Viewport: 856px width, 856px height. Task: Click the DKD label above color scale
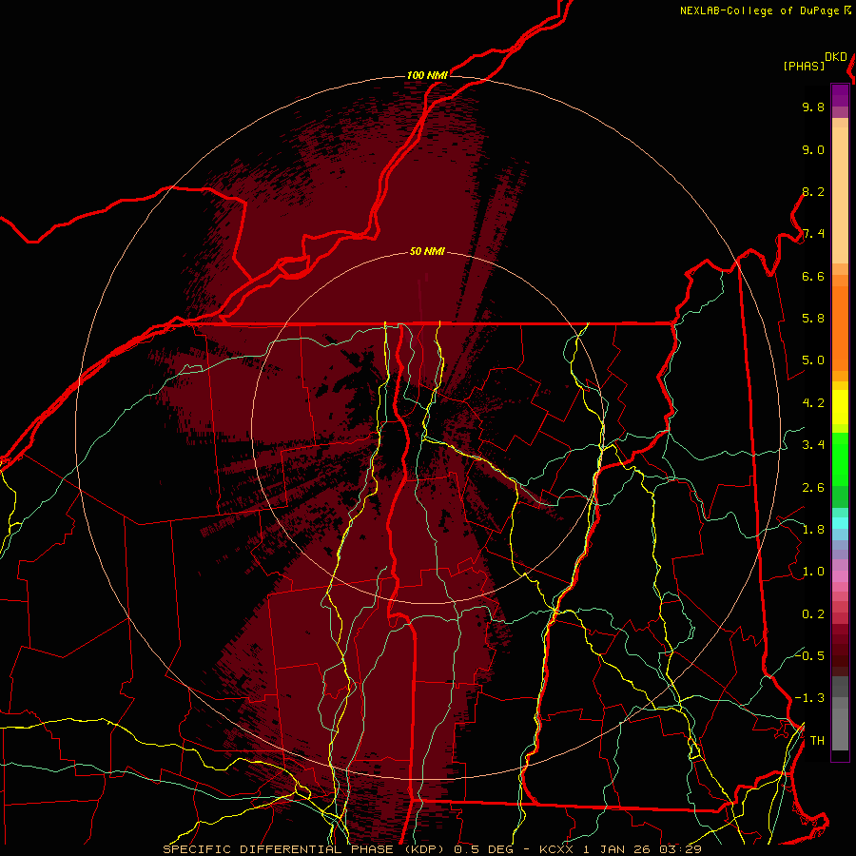click(836, 57)
